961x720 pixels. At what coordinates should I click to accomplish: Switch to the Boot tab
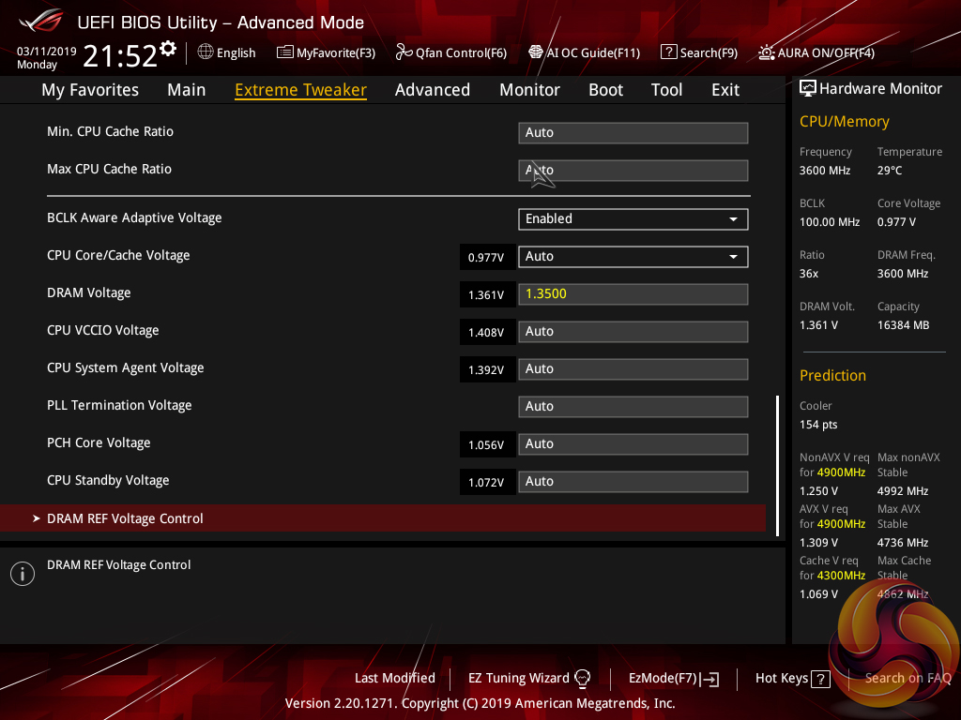coord(605,90)
